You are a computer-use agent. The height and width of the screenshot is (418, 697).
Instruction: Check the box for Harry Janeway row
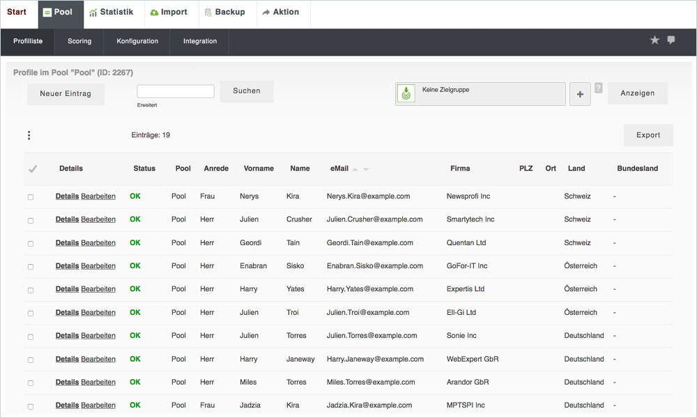click(31, 360)
